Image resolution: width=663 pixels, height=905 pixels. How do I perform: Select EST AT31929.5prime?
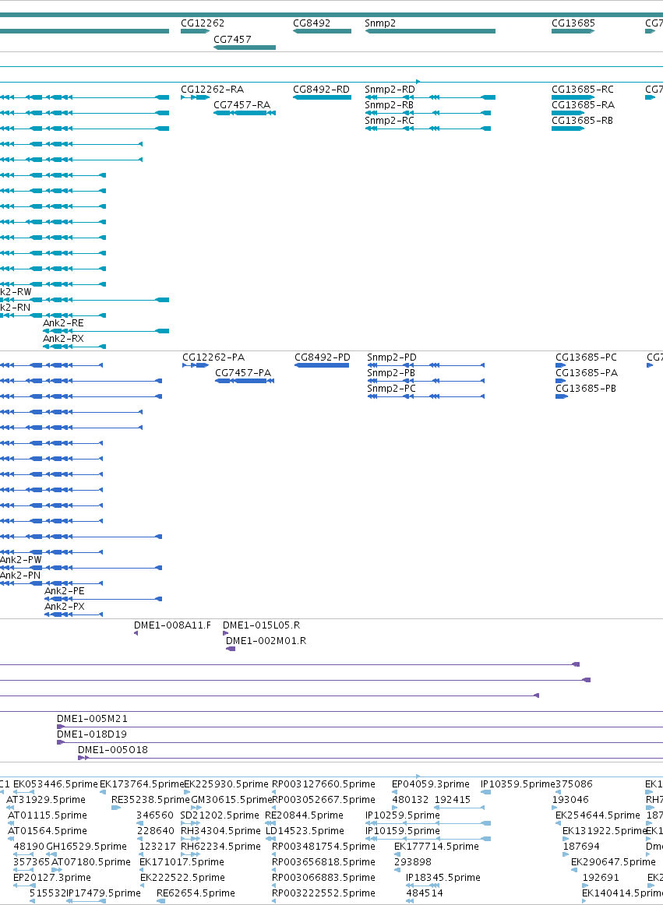click(46, 799)
